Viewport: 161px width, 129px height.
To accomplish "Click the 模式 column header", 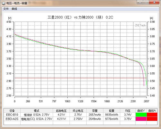I will [x=37, y=111].
